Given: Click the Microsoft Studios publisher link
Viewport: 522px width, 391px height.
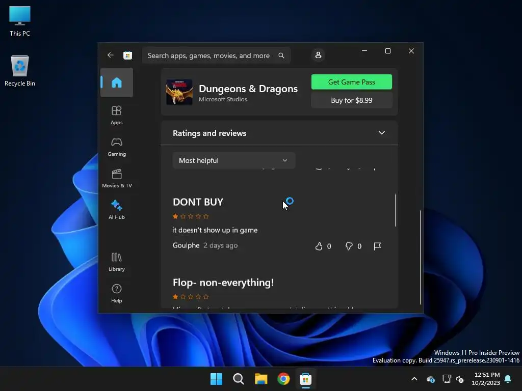Looking at the screenshot, I should click(223, 99).
